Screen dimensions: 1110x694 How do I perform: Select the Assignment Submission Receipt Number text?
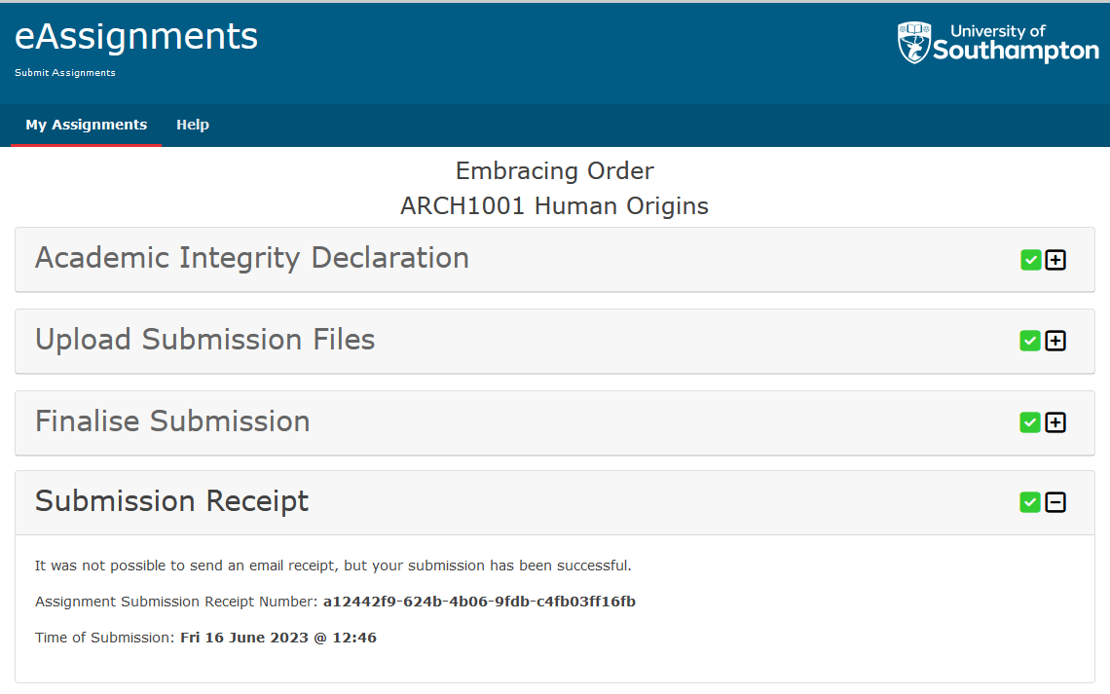[x=479, y=602]
